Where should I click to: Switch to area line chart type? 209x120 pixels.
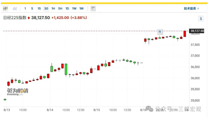[x=15, y=9]
